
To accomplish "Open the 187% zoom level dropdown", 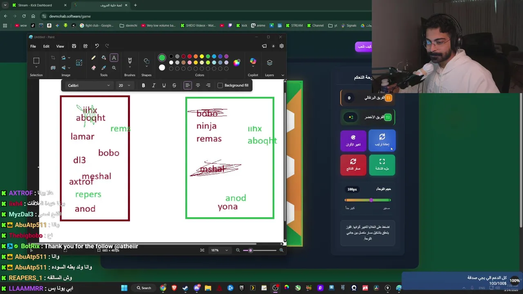I will click(x=219, y=250).
